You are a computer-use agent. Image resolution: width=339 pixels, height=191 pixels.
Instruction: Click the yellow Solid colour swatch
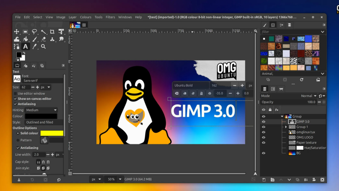click(52, 133)
